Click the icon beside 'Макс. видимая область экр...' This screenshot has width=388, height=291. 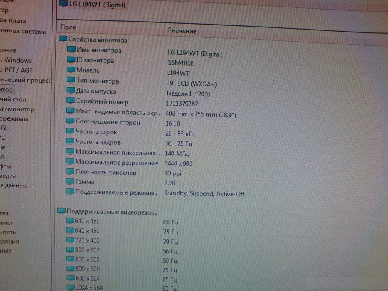(x=70, y=111)
